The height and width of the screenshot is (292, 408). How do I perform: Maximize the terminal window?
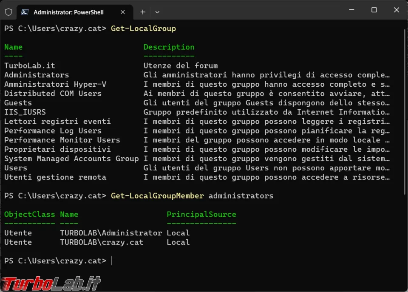[374, 10]
